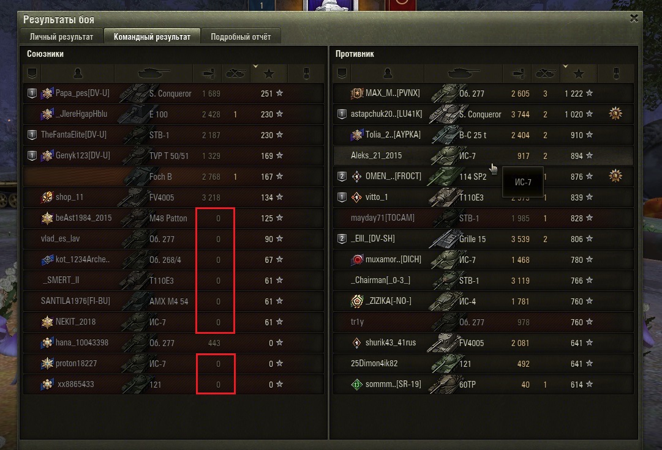This screenshot has width=662, height=450.
Task: Switch to Подробный отчёт tab
Action: [241, 37]
